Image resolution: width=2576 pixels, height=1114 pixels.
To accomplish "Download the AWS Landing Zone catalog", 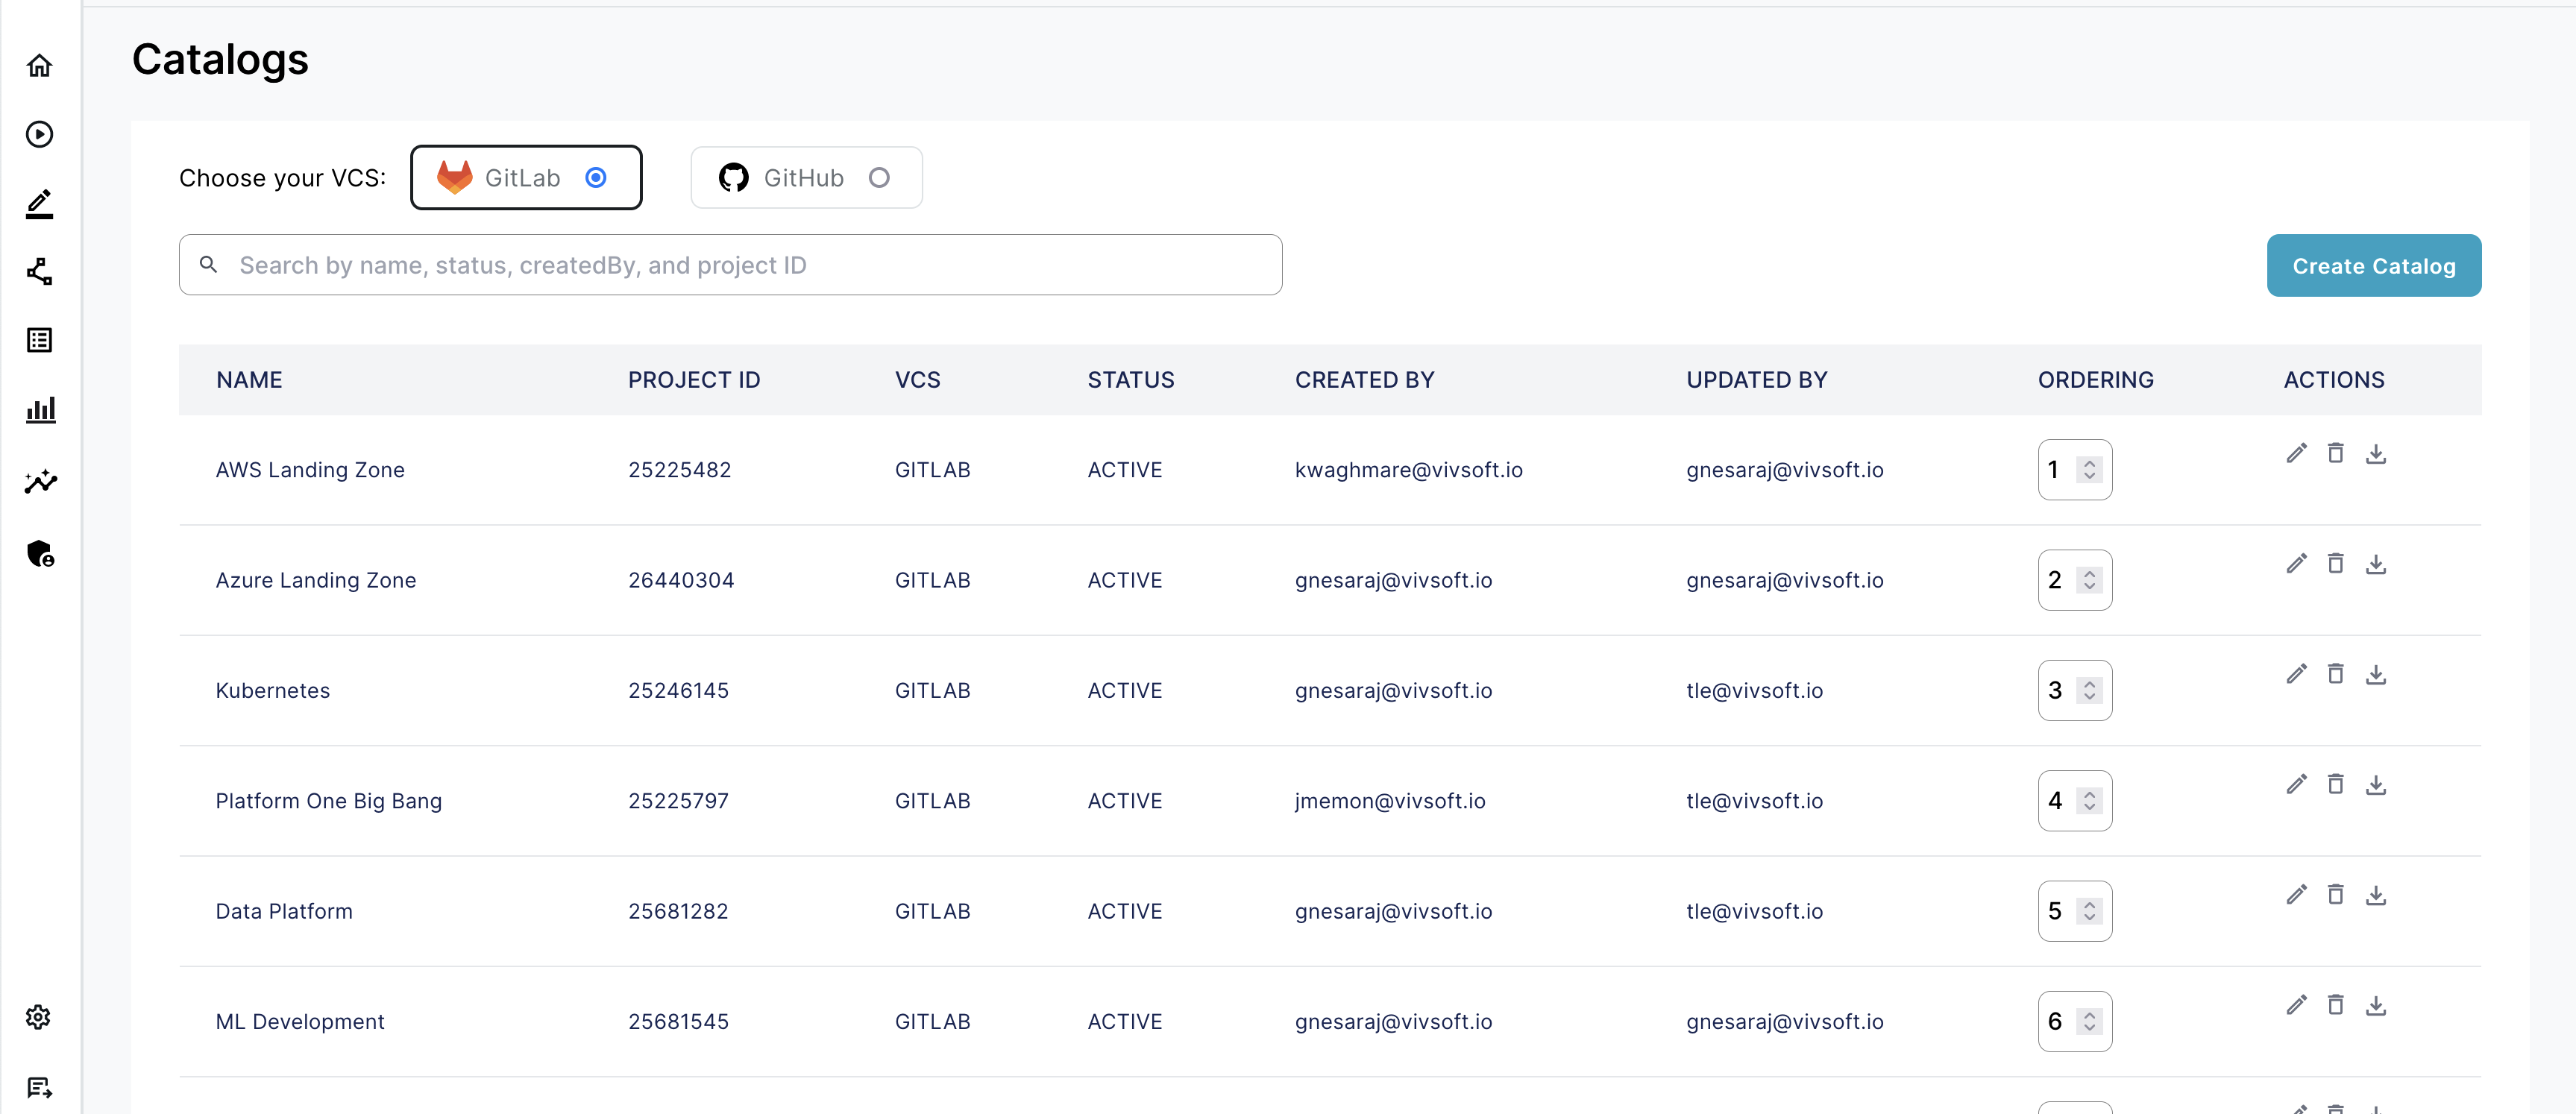I will coord(2376,454).
